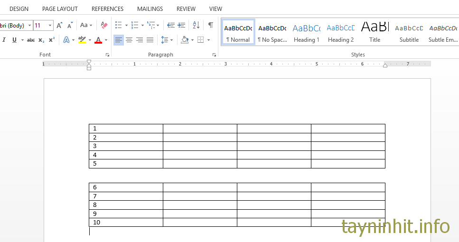Click the Increase Indent icon

(x=181, y=25)
